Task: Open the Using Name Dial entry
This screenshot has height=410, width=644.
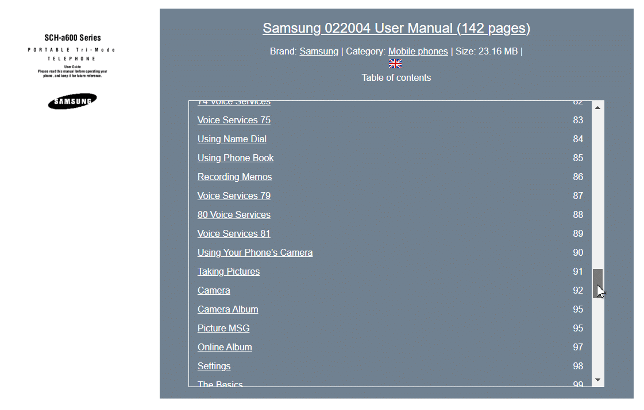Action: pyautogui.click(x=232, y=139)
